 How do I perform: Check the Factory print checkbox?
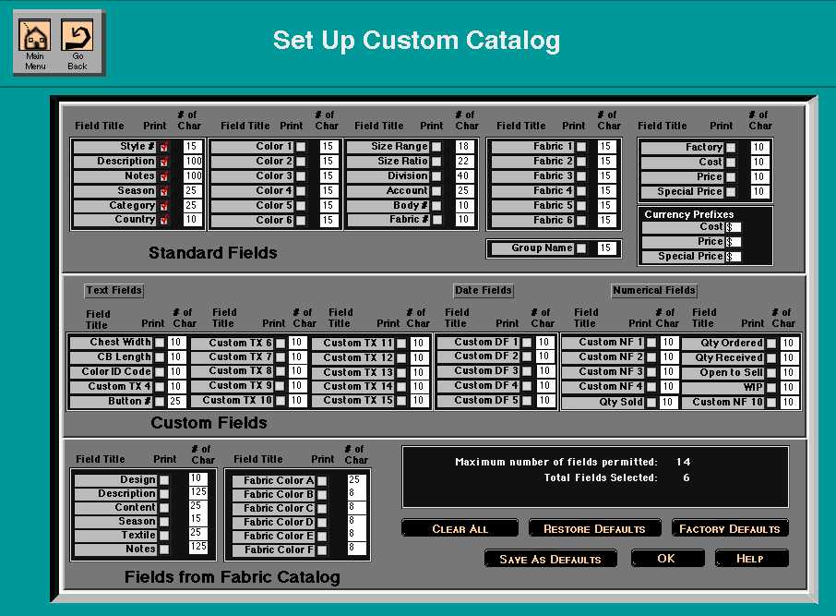731,148
